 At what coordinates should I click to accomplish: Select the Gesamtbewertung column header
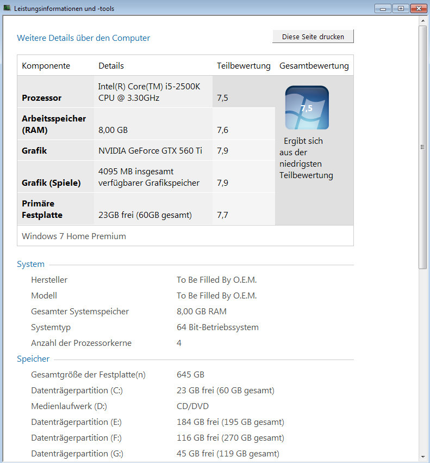tap(314, 65)
